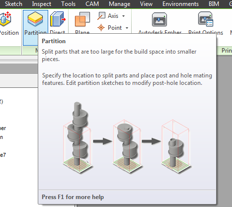Select the Direct edit tool icon

tap(58, 19)
